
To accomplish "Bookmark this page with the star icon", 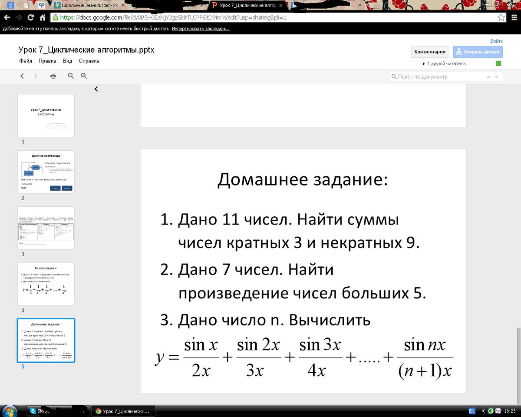I will [501, 18].
